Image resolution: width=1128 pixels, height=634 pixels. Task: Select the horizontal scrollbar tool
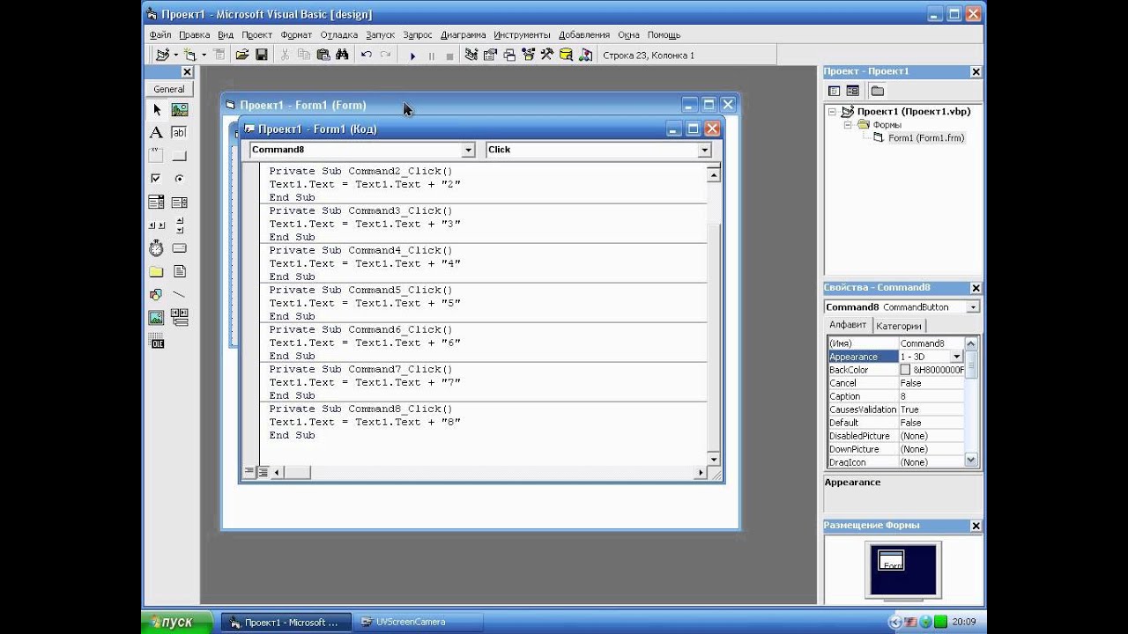(156, 225)
